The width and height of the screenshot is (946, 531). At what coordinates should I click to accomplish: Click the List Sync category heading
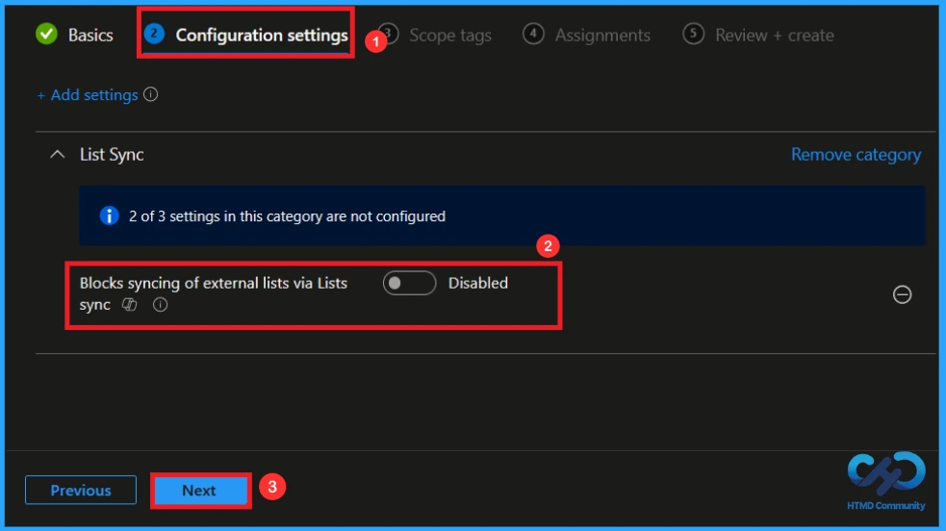112,155
